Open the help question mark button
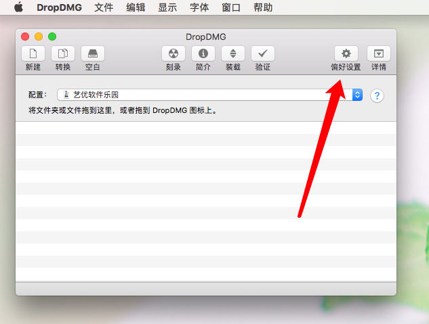 pyautogui.click(x=377, y=95)
